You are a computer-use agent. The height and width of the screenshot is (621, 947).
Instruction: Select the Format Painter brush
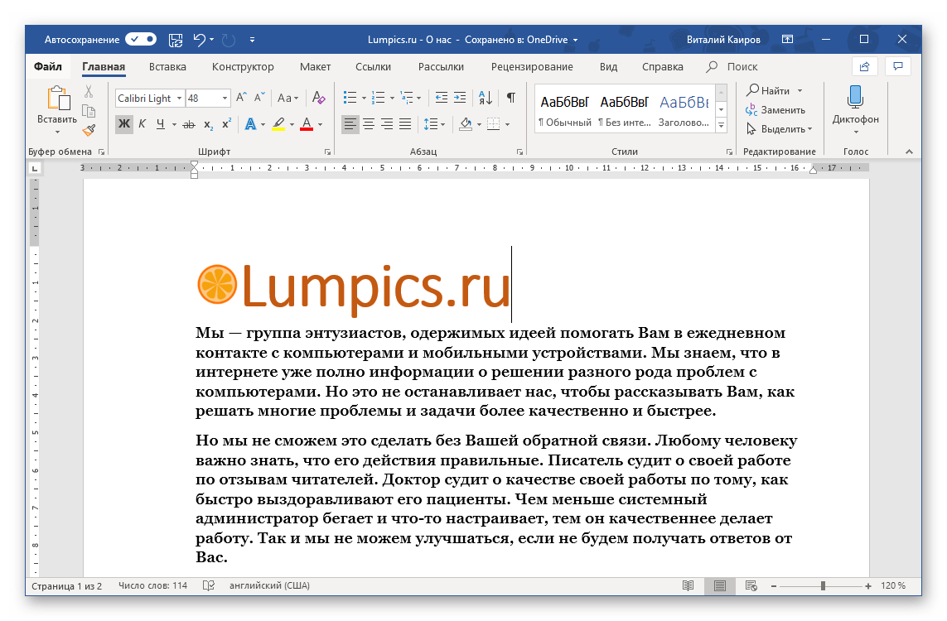[89, 130]
